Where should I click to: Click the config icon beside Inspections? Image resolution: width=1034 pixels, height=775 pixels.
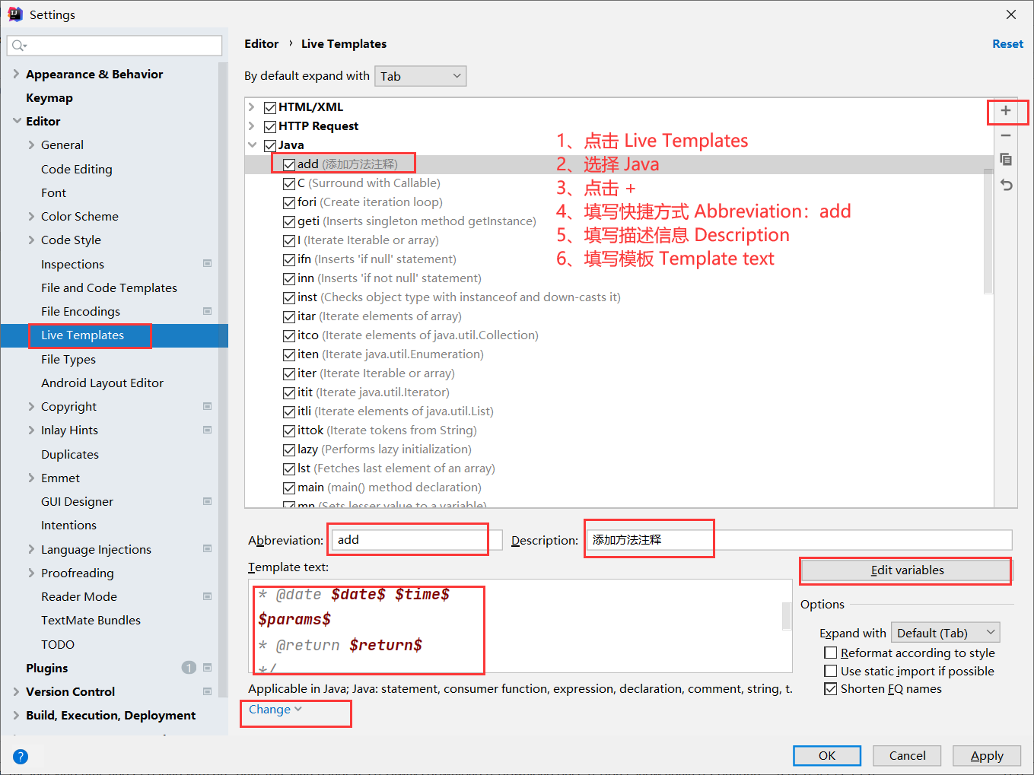pyautogui.click(x=207, y=263)
